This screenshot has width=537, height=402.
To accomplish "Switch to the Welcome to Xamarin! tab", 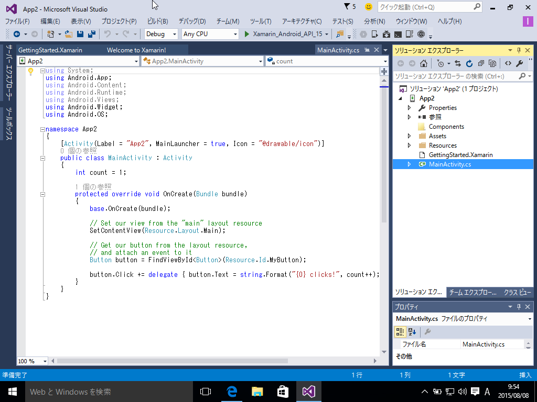I will click(x=136, y=50).
